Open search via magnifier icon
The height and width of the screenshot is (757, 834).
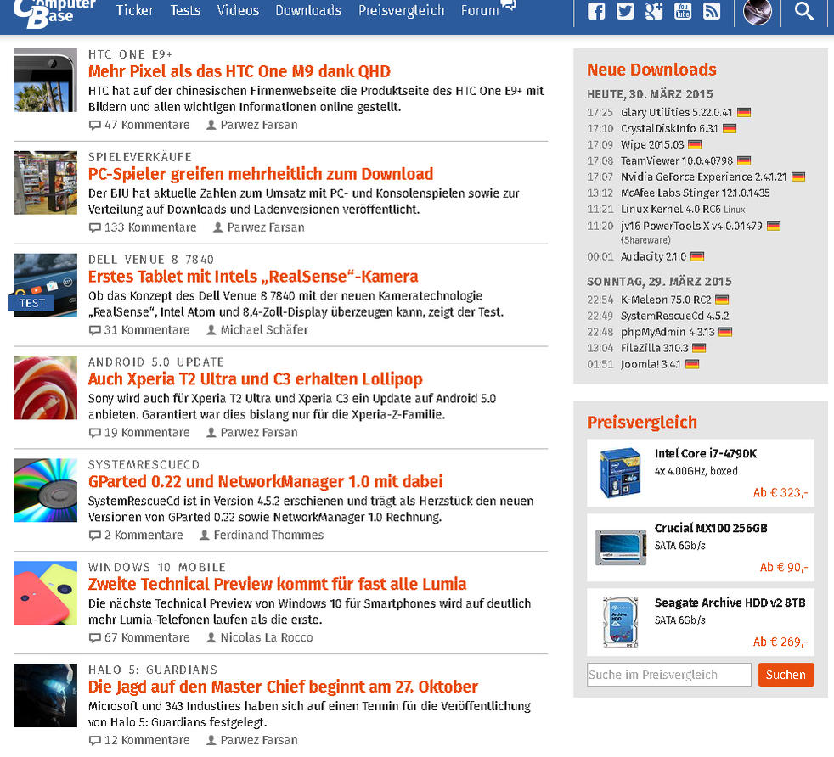[x=803, y=11]
